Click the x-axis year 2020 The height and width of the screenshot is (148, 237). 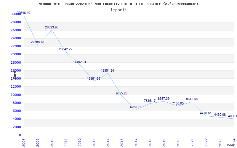point(178,142)
